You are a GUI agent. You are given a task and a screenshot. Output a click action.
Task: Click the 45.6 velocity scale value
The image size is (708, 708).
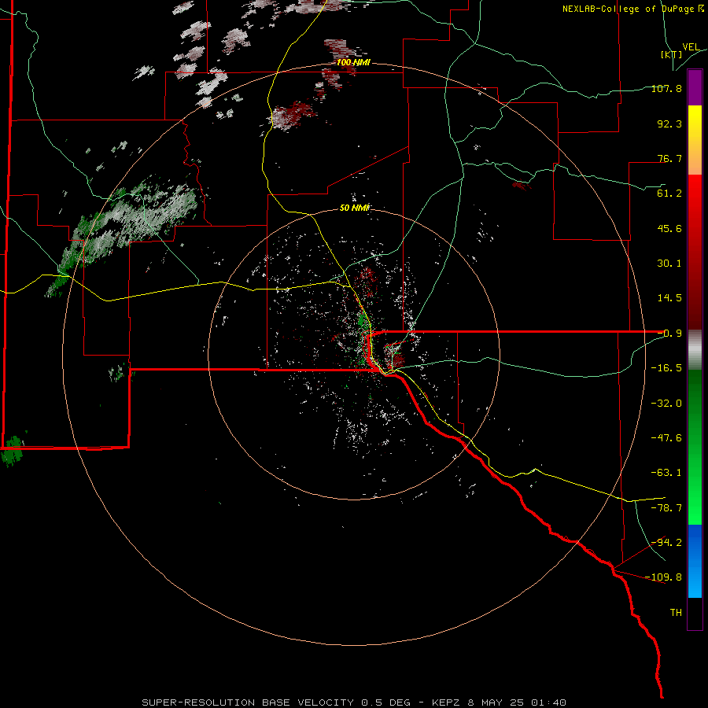coord(669,228)
